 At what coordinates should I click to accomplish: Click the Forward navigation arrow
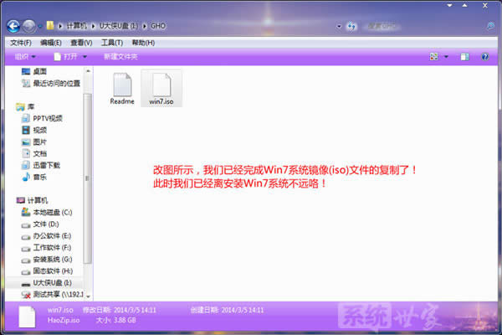click(x=29, y=26)
